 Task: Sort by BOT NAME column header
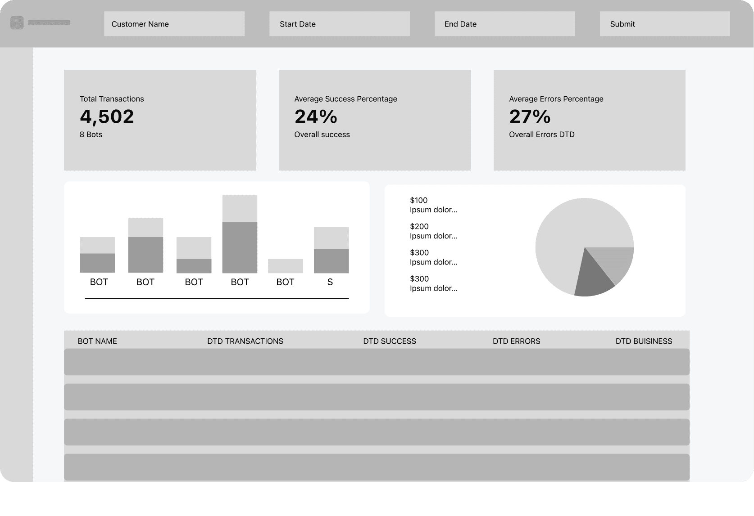tap(97, 341)
